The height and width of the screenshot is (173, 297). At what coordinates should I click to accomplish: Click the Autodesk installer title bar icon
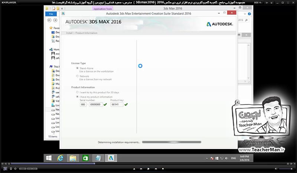[63, 13]
